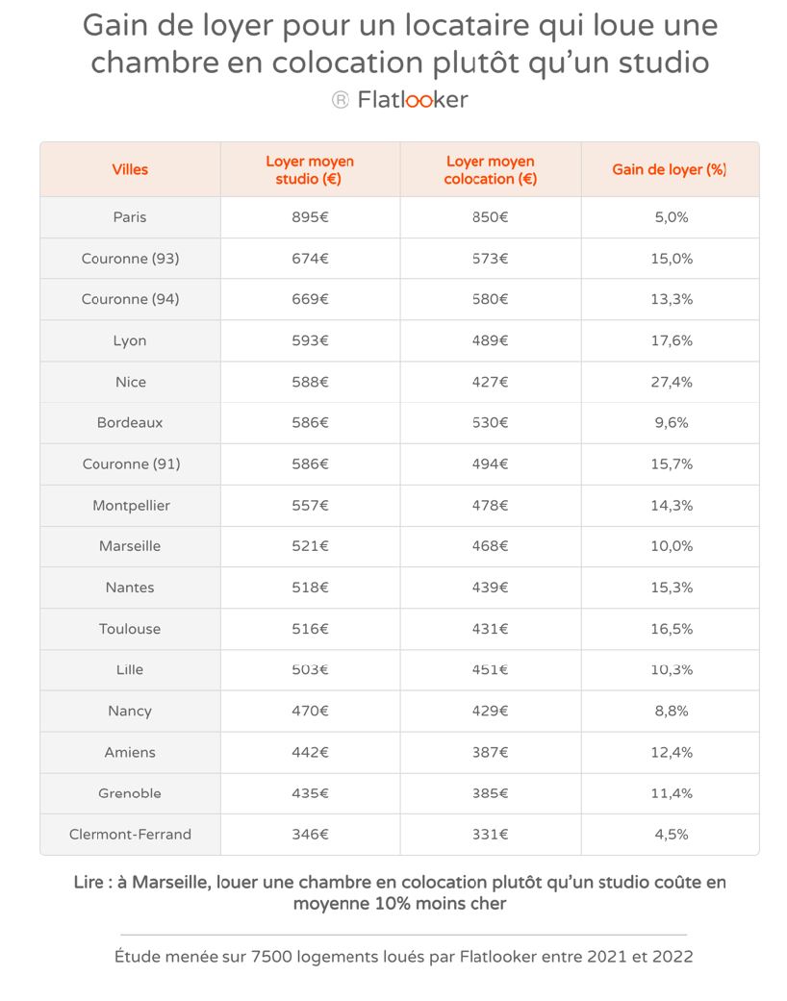
Task: Select the Bordeaux city cell
Action: 130,423
